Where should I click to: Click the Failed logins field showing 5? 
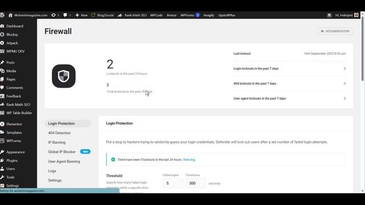173,183
